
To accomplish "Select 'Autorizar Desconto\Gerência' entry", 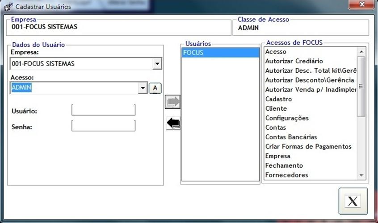I will click(310, 80).
